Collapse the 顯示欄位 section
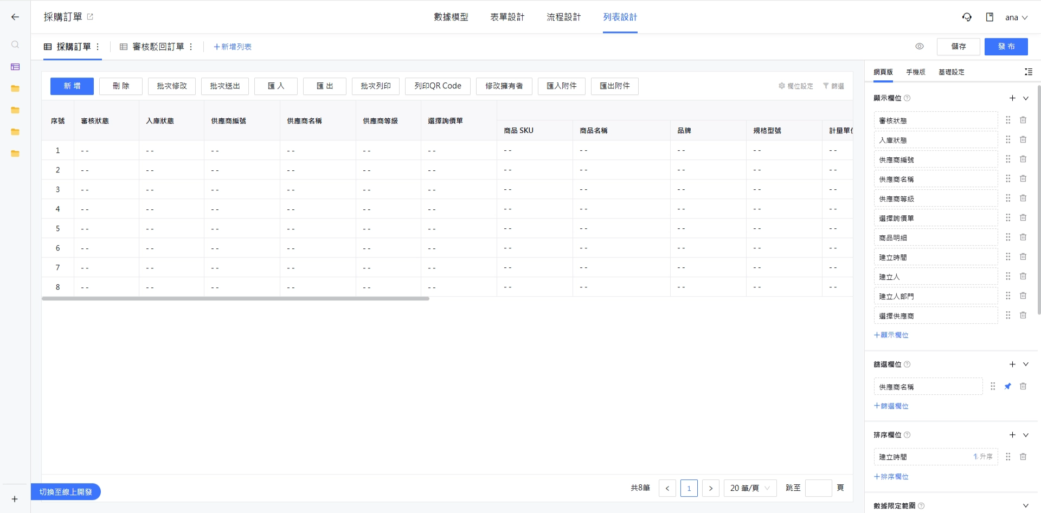 [1026, 98]
